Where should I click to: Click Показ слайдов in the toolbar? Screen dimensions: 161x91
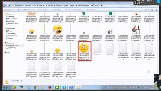57,10
